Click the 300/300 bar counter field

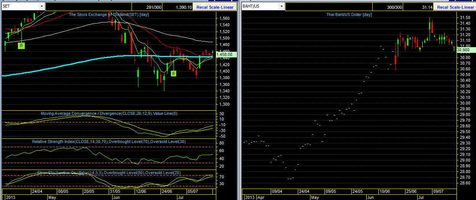pos(388,7)
